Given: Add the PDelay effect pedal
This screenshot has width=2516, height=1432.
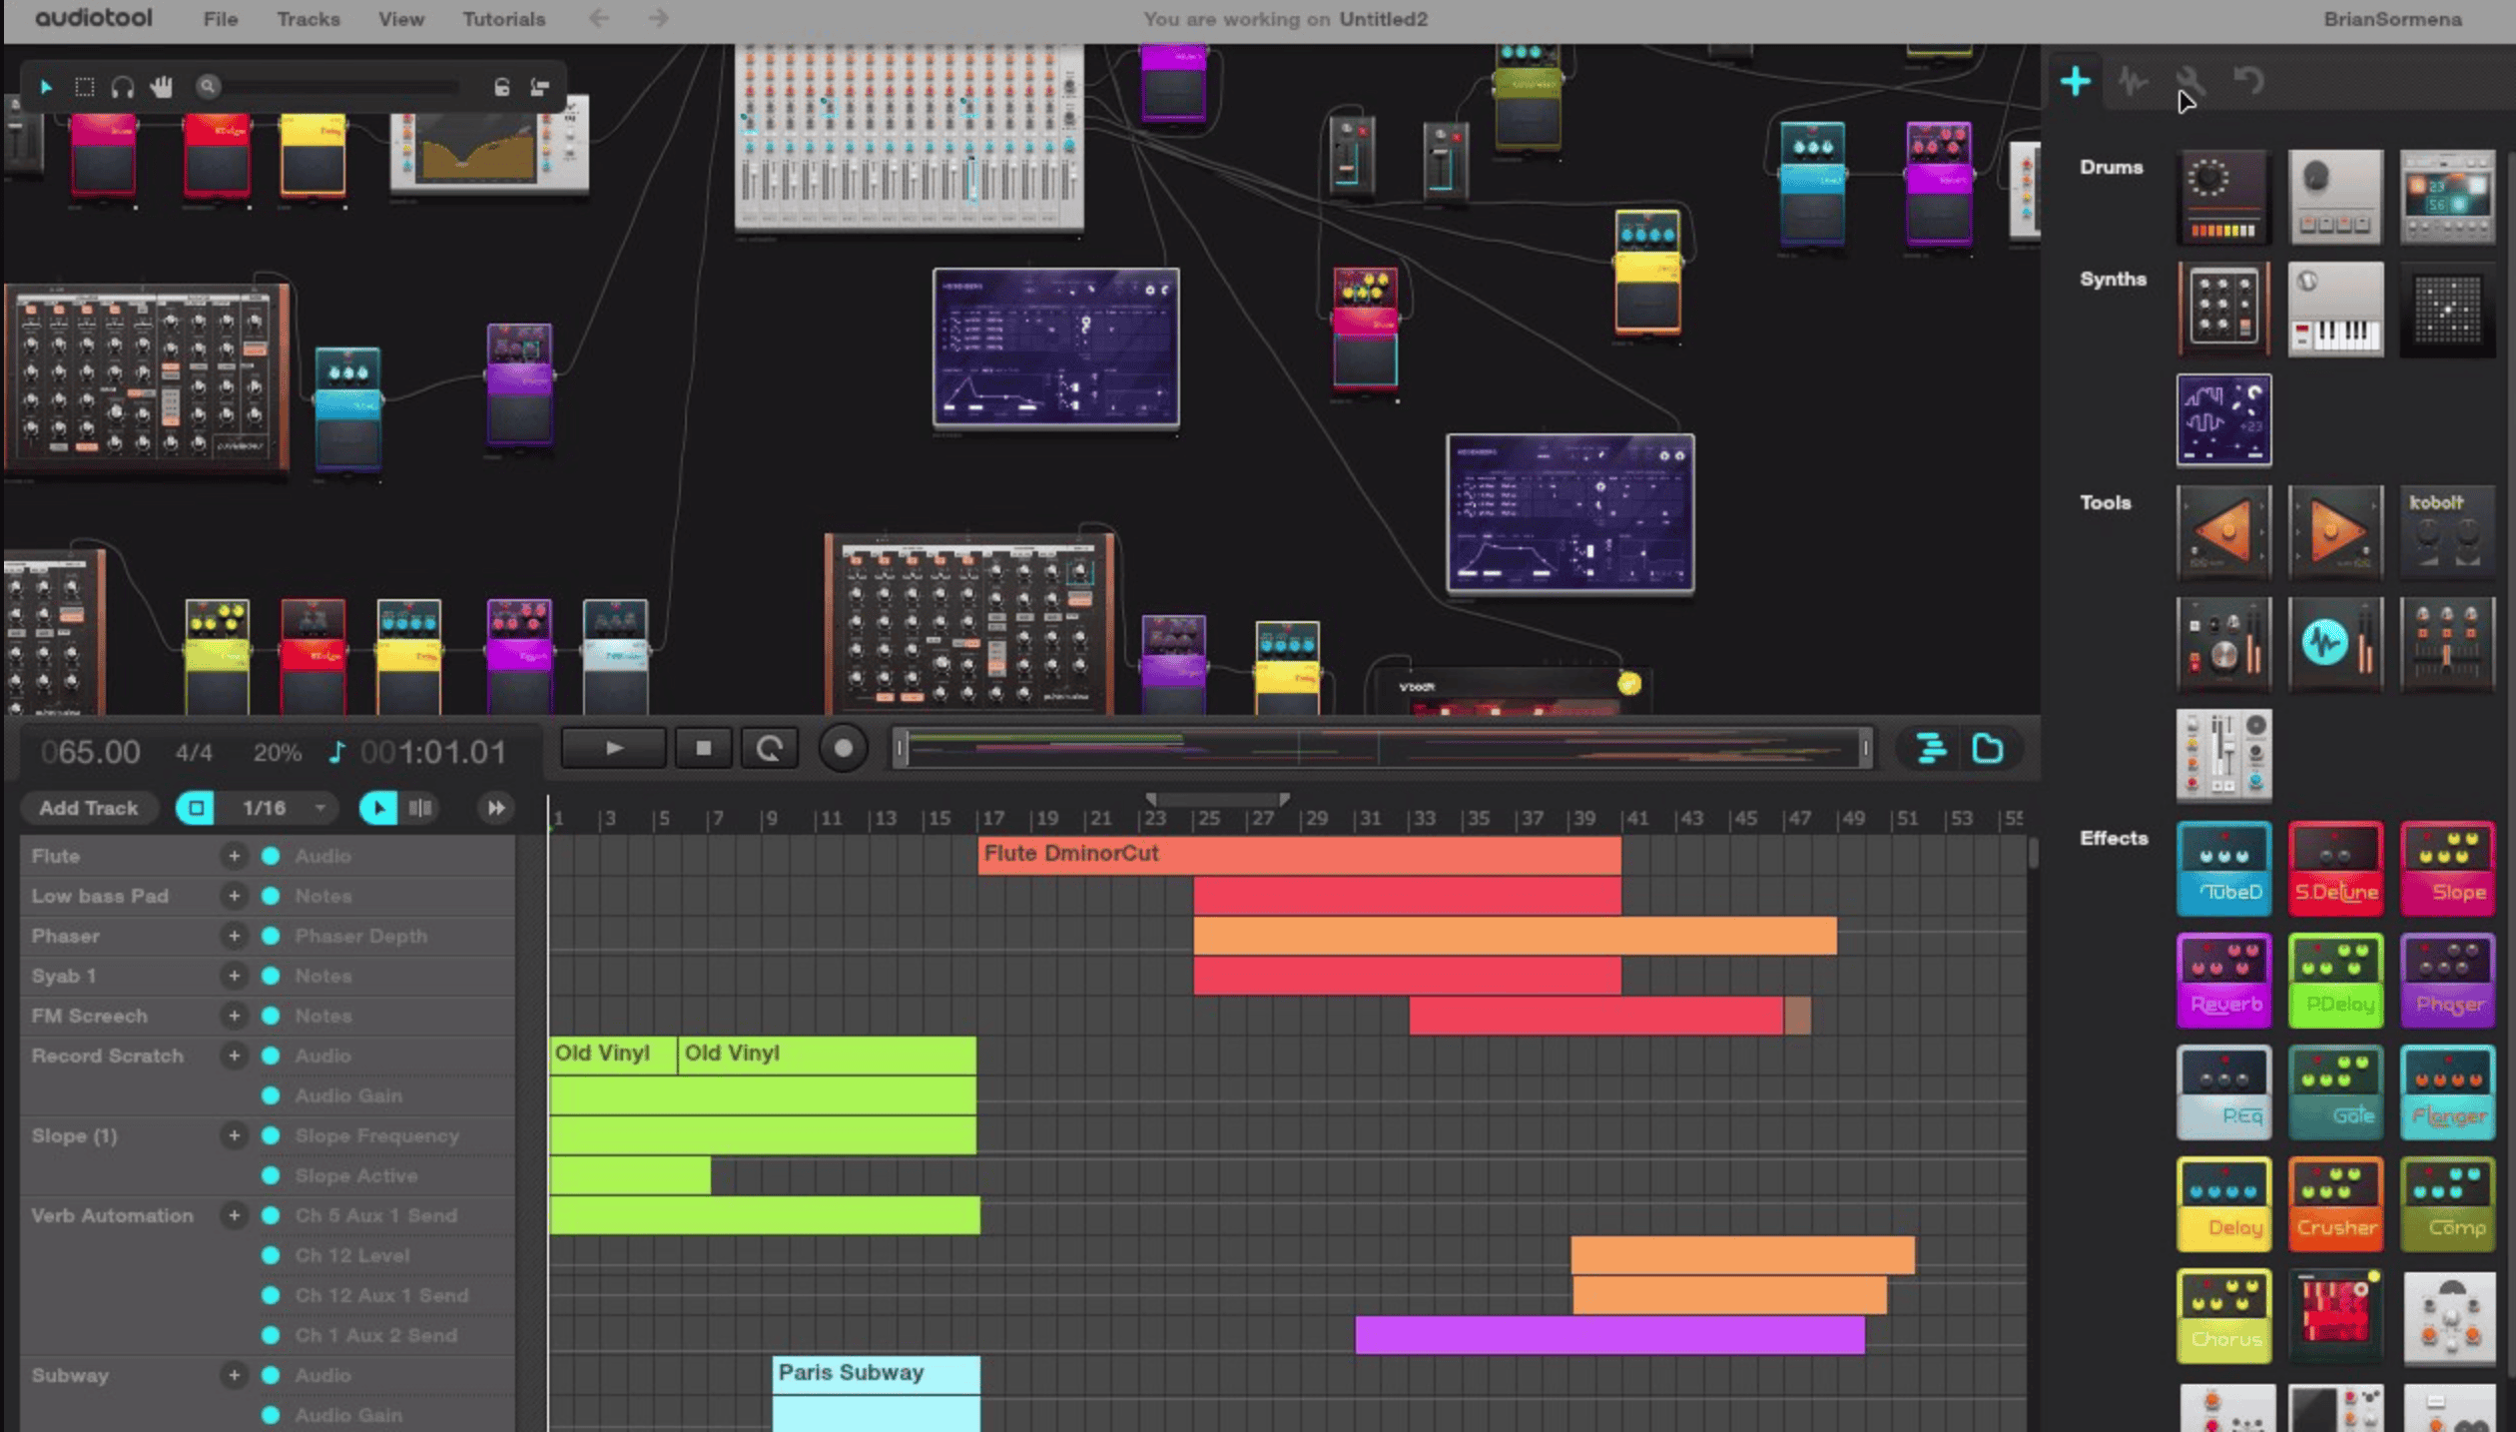Looking at the screenshot, I should (2335, 980).
